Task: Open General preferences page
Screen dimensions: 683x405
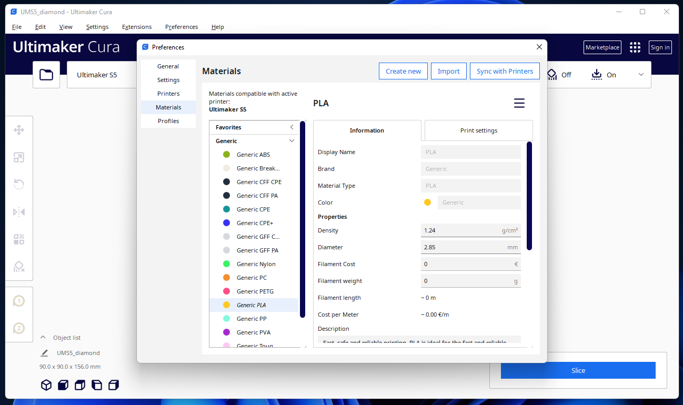Action: (x=168, y=66)
